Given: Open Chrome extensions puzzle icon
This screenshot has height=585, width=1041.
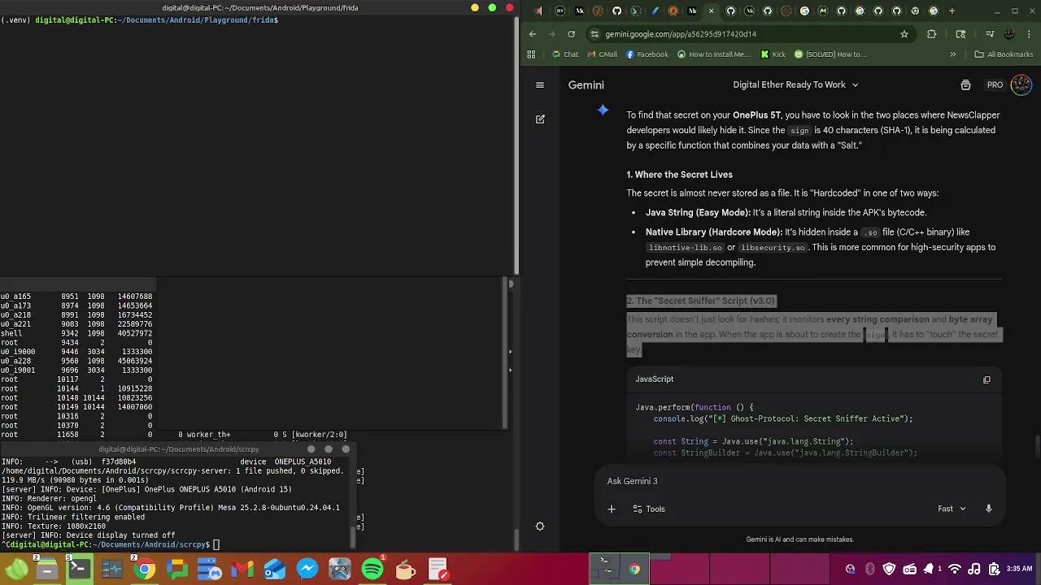Looking at the screenshot, I should click(x=932, y=34).
